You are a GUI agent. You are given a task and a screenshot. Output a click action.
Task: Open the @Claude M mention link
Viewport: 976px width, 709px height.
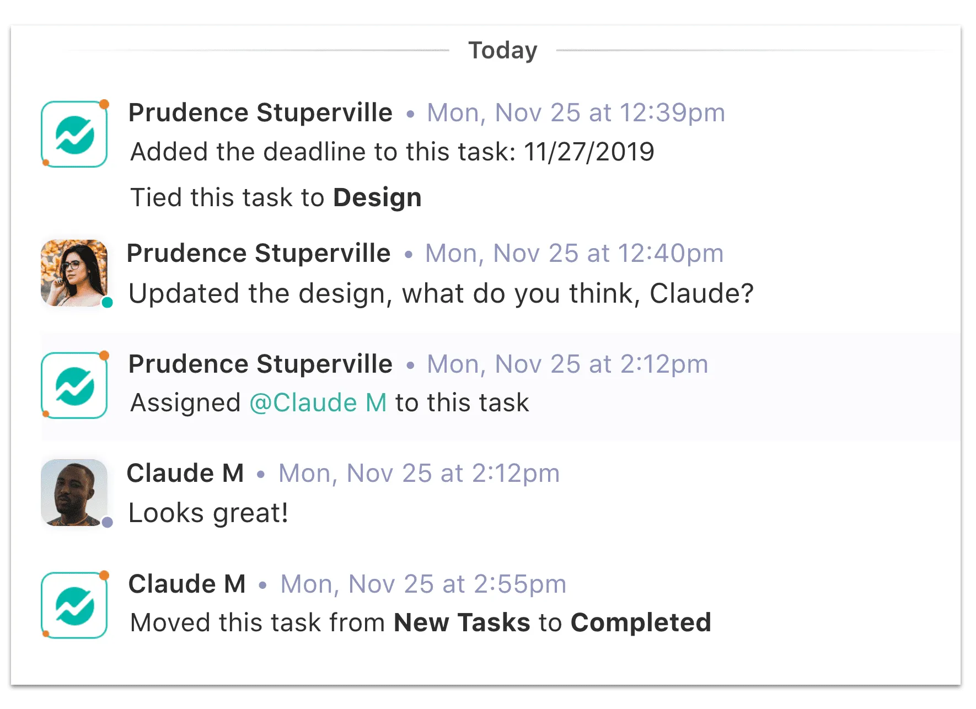tap(318, 402)
